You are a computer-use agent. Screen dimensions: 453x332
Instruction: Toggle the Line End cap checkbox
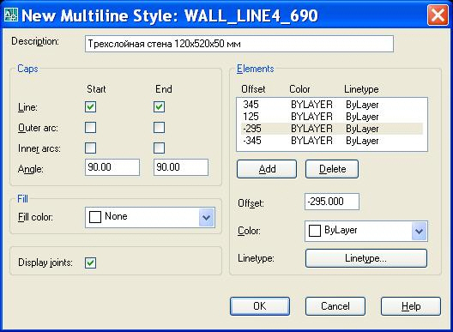pos(160,106)
